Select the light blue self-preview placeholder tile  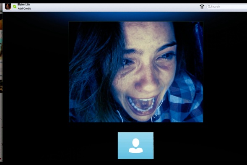(x=135, y=146)
